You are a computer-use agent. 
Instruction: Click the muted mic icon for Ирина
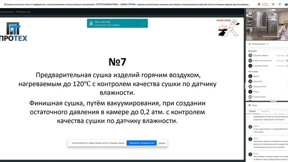click(287, 55)
